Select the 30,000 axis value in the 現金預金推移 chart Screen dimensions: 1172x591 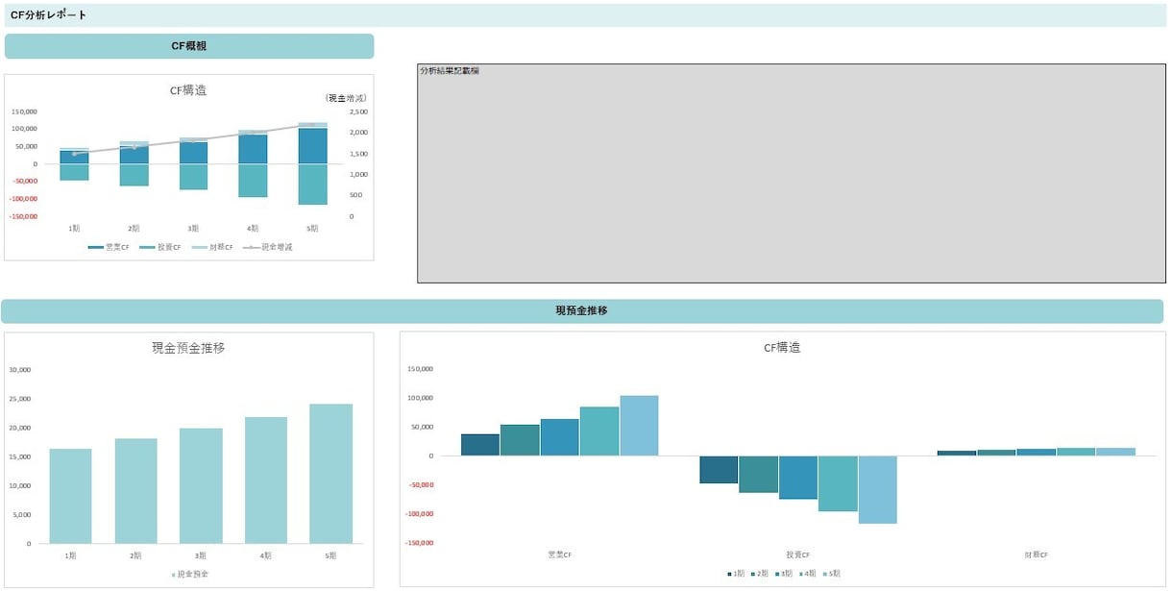(x=20, y=370)
